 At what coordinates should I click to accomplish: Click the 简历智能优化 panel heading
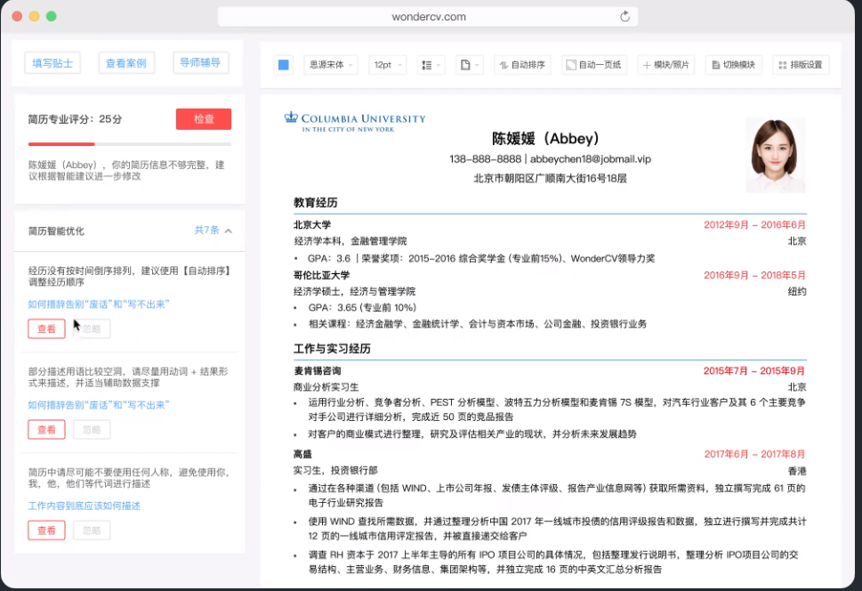point(56,231)
